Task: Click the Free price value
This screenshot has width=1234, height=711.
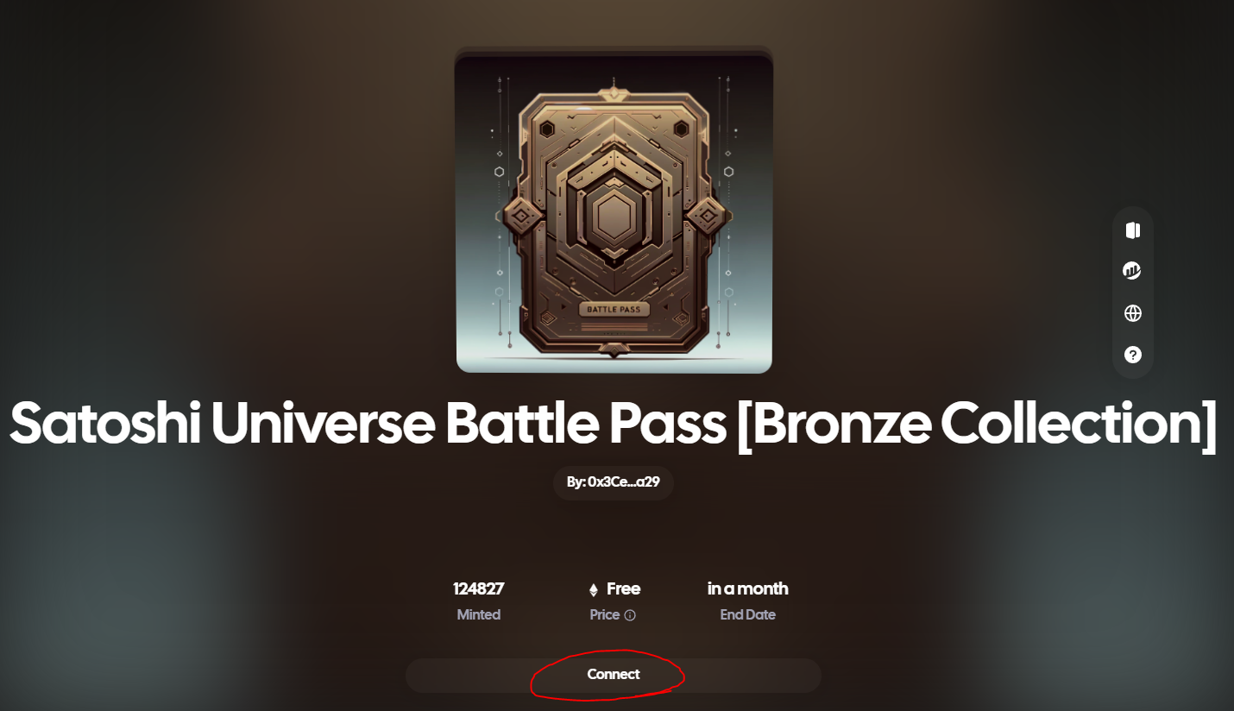Action: click(623, 588)
